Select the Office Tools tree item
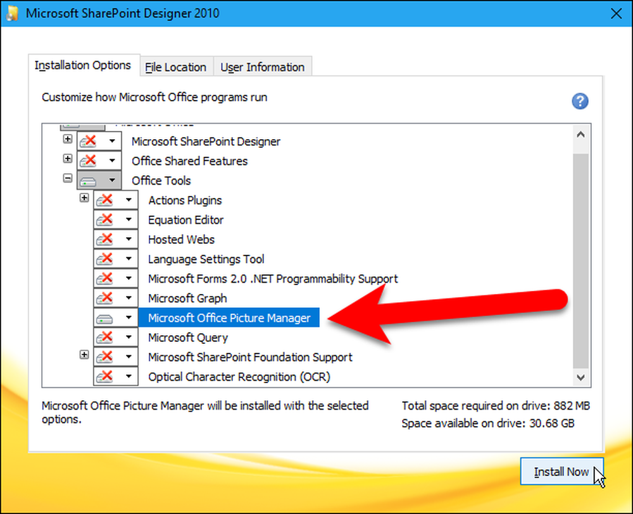Image resolution: width=633 pixels, height=514 pixels. pyautogui.click(x=161, y=181)
